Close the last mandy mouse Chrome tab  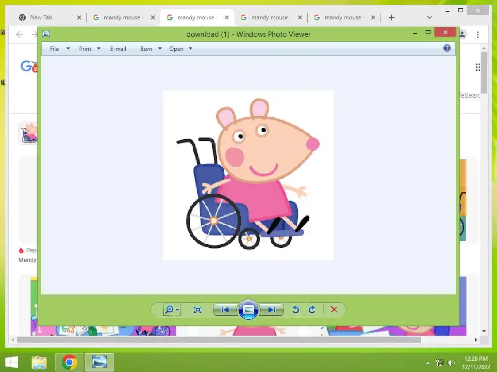(373, 17)
